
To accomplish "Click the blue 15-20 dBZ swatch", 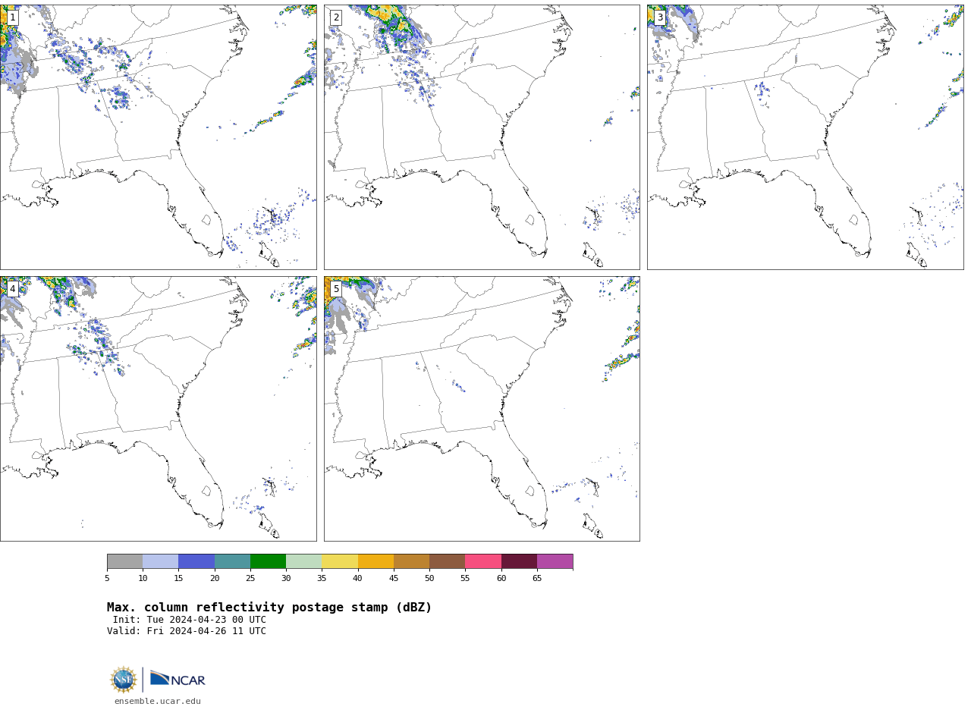I will click(196, 561).
